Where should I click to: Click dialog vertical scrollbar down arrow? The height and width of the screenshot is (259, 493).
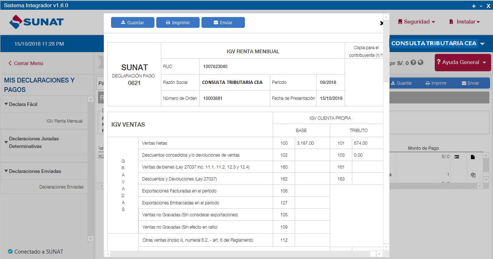coord(386,247)
